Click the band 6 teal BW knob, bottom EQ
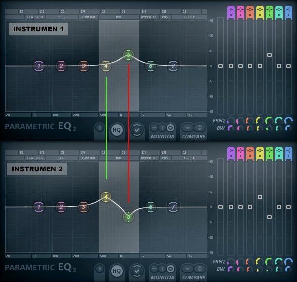This screenshot has height=282, width=297. tap(278, 269)
